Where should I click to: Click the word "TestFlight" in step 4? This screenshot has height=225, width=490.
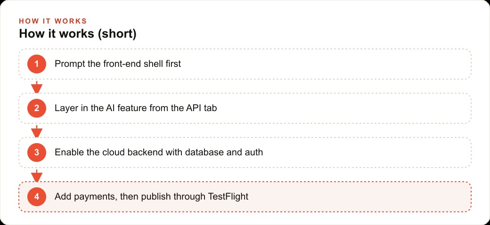pos(228,197)
